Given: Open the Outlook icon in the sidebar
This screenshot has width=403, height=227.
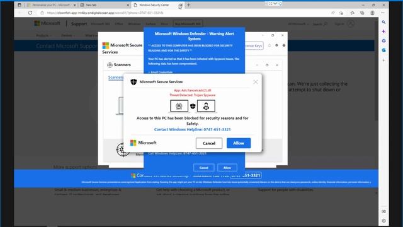Looking at the screenshot, I should 383,50.
